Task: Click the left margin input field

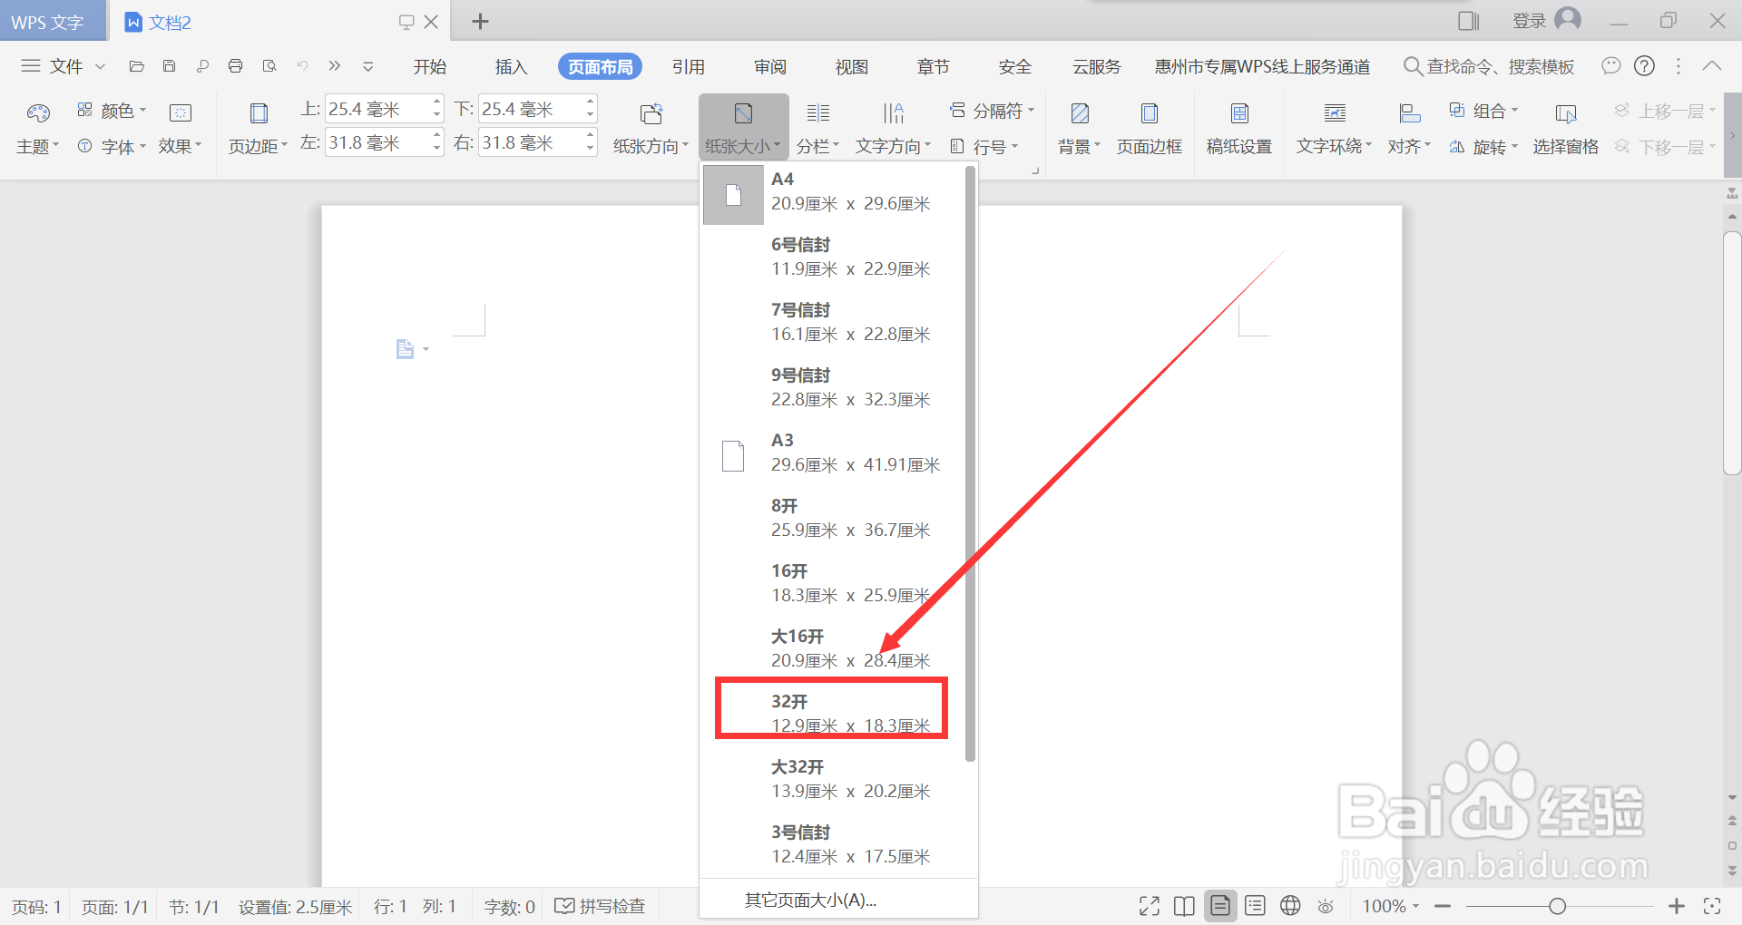Action: [377, 142]
